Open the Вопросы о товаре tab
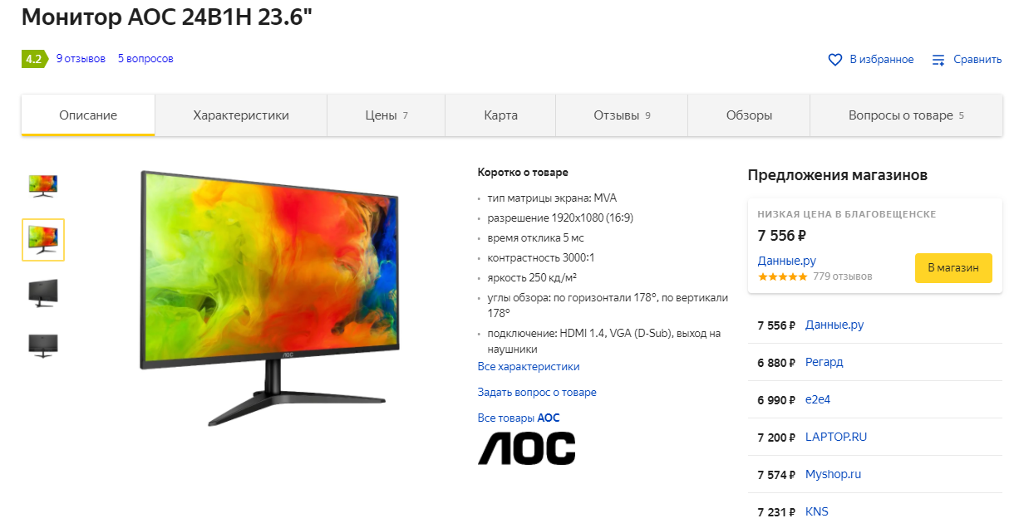1019x528 pixels. 906,115
